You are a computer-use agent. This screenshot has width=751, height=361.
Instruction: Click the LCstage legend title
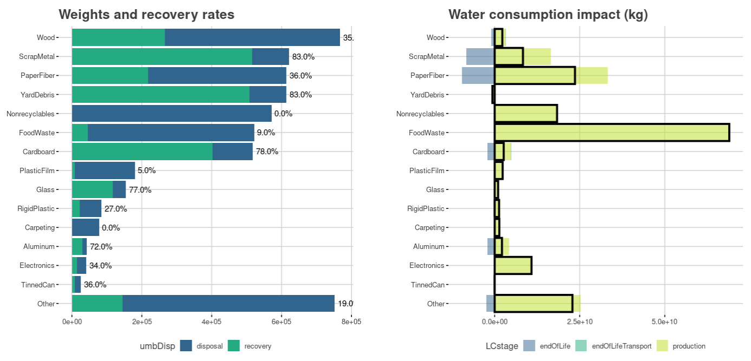click(x=501, y=346)
